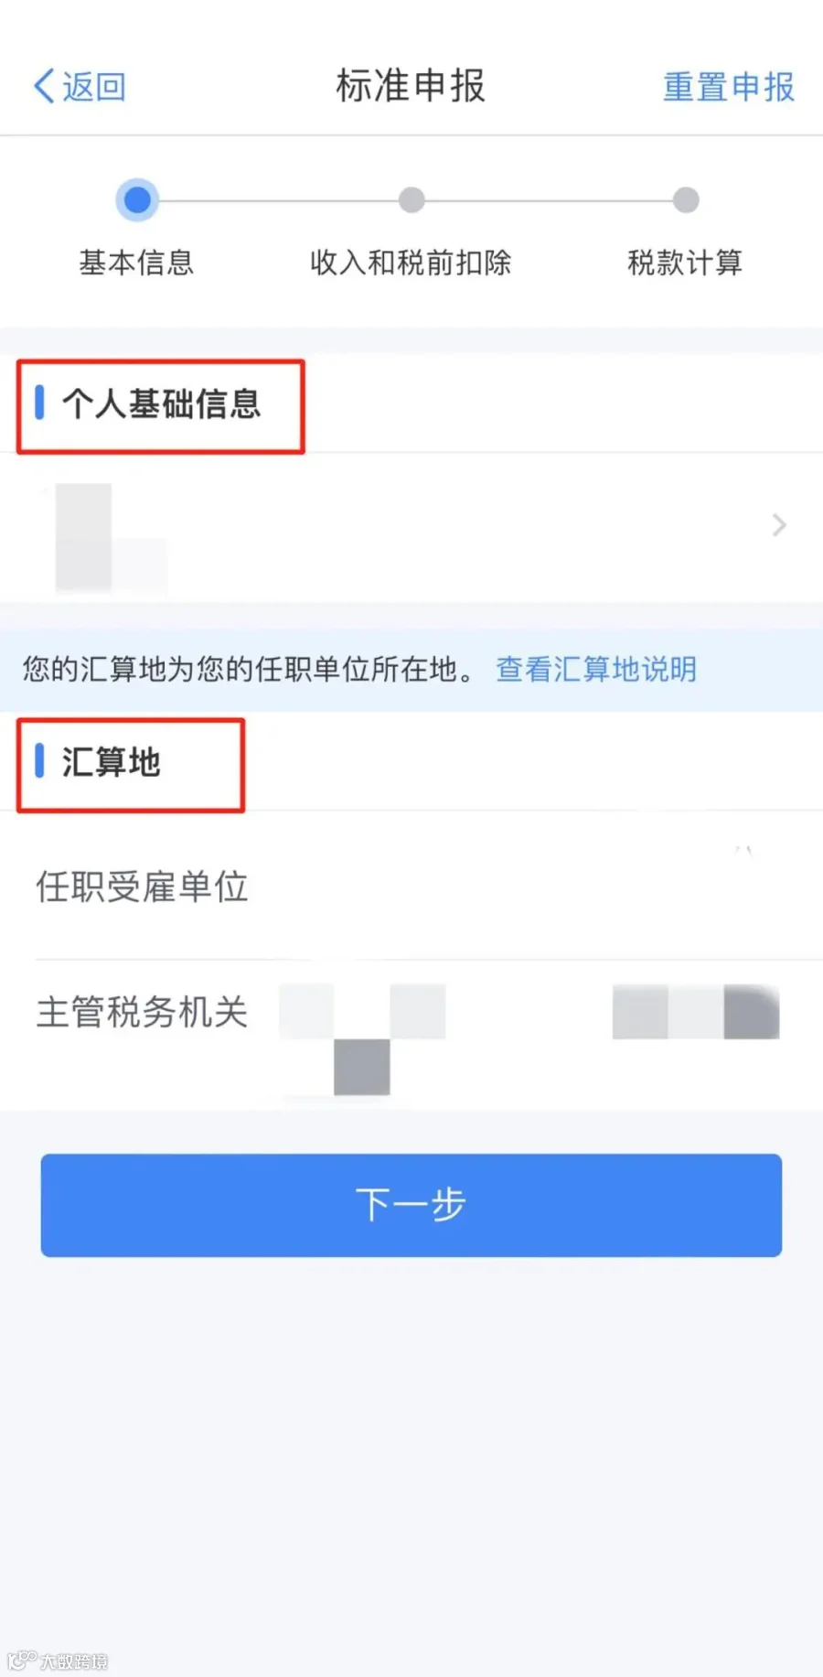Viewport: 823px width, 1677px height.
Task: Select the 基本信息 step circle
Action: (x=137, y=199)
